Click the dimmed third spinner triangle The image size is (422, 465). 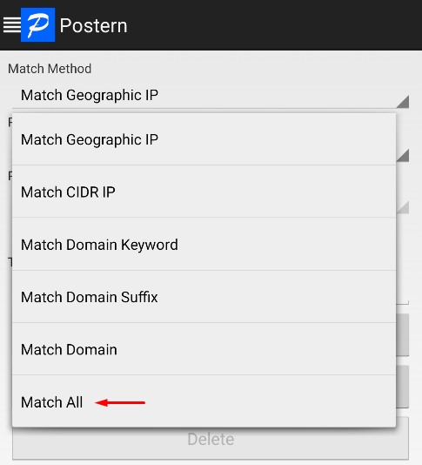pos(403,207)
